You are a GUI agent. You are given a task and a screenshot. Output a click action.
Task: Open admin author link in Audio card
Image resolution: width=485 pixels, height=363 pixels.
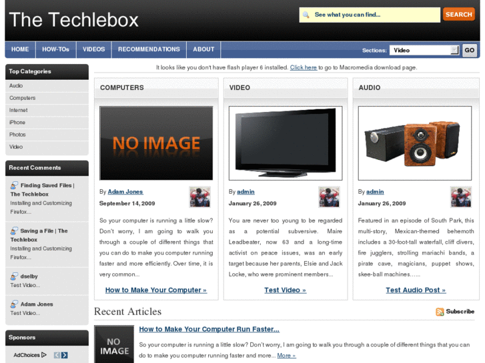click(375, 192)
